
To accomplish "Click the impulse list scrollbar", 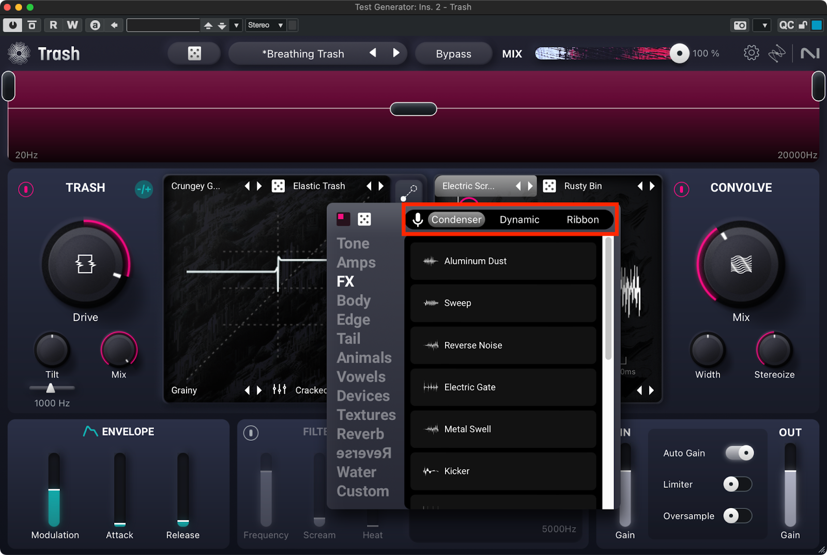I will click(x=608, y=299).
